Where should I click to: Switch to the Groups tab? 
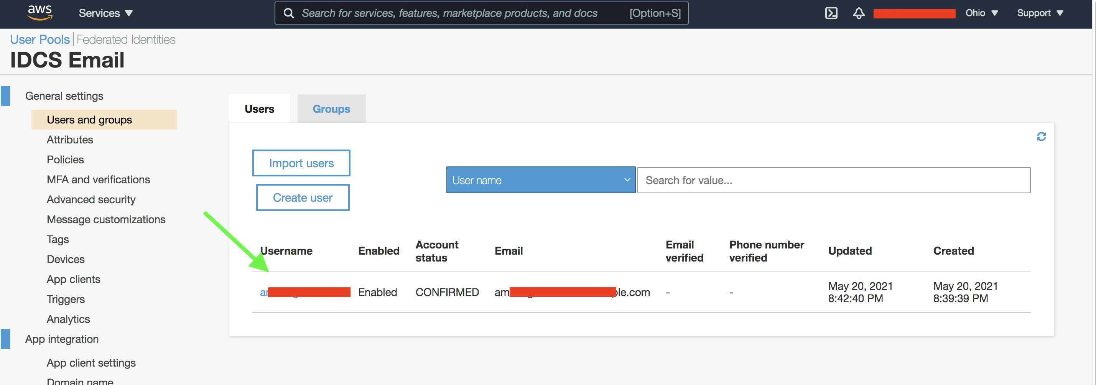[x=331, y=109]
